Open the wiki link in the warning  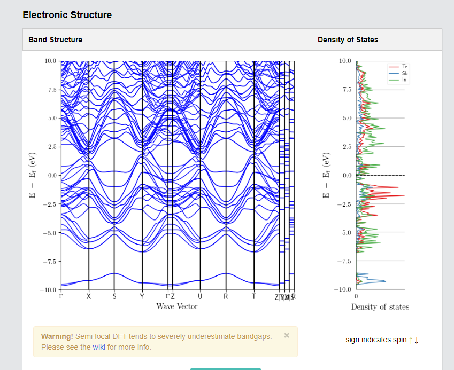pos(99,347)
